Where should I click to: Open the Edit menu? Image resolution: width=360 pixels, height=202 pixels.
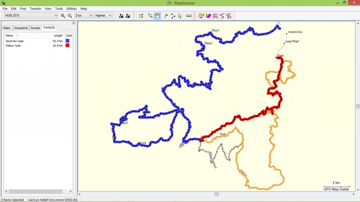[14, 8]
